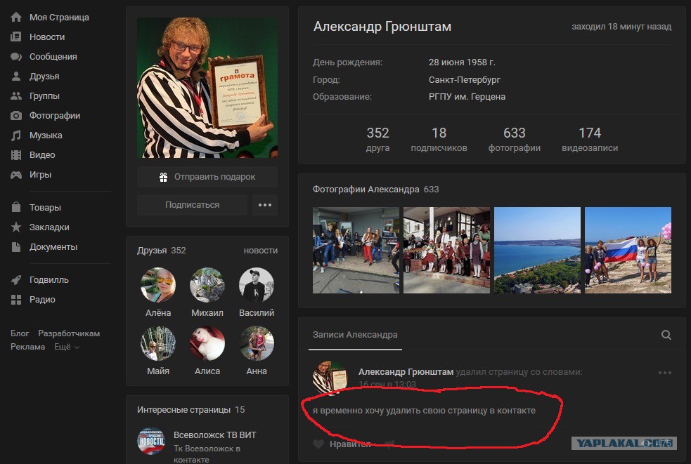Image resolution: width=691 pixels, height=464 pixels.
Task: Switch to Записи Александра tab
Action: 355,335
